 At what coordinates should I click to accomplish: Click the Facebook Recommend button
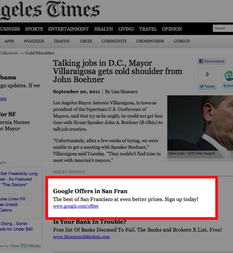(x=212, y=61)
